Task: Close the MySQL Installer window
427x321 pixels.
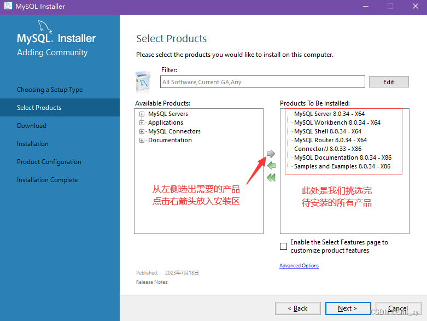Action: [x=416, y=6]
